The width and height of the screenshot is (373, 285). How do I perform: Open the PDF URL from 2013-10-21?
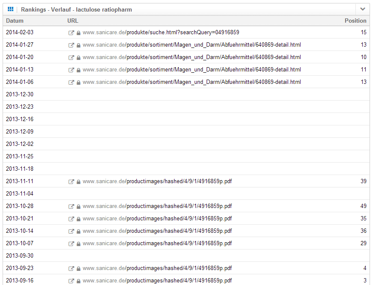point(157,219)
